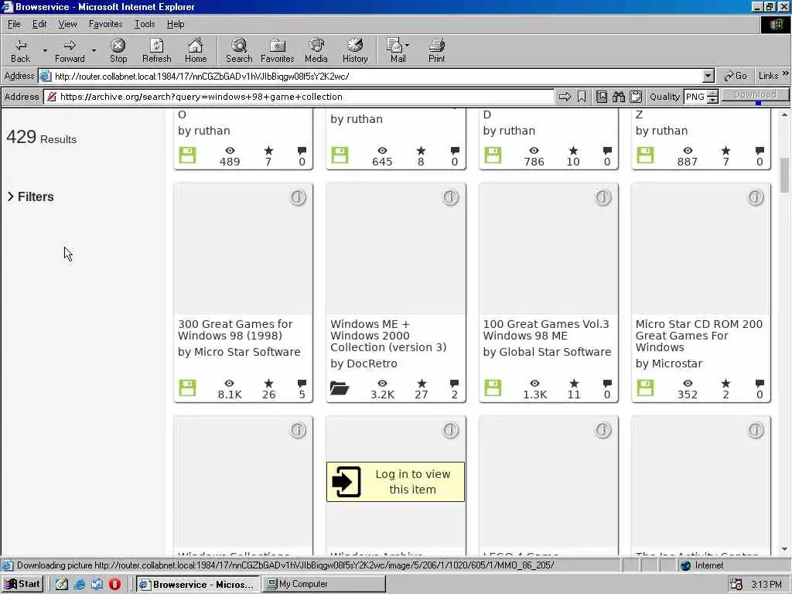
Task: Open the View menu
Action: [67, 24]
